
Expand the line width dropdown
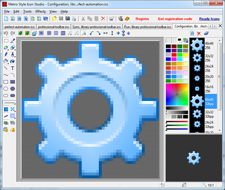[9, 103]
